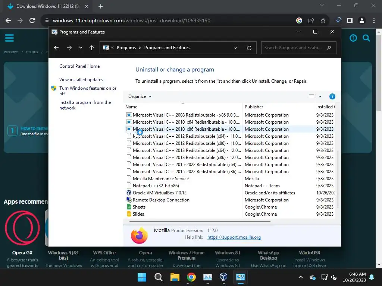Go back in Chrome browser
382x286 pixels.
point(8,21)
